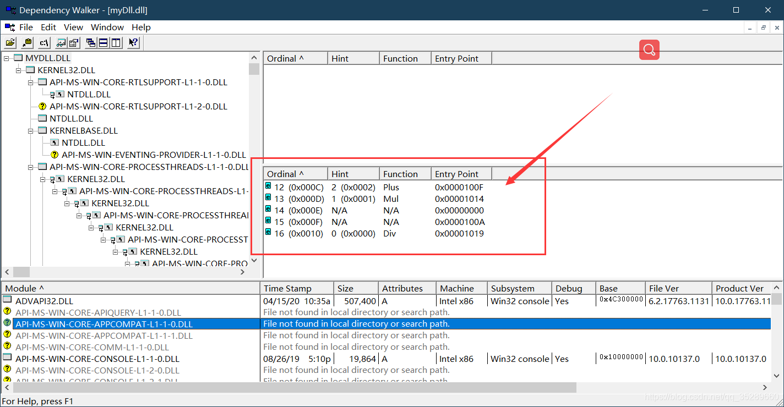
Task: Sort module list by Module column header
Action: click(x=130, y=288)
